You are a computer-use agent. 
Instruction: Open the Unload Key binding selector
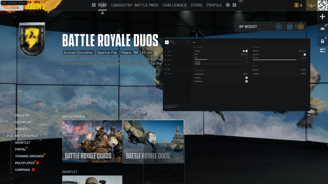(x=303, y=74)
